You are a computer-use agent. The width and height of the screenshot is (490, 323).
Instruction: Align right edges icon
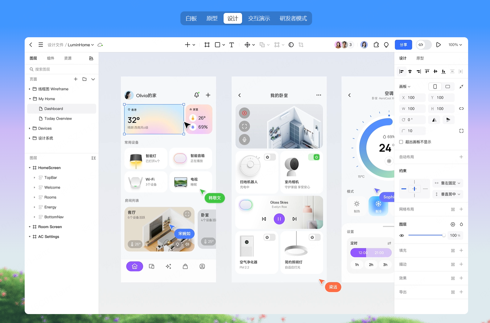click(418, 71)
